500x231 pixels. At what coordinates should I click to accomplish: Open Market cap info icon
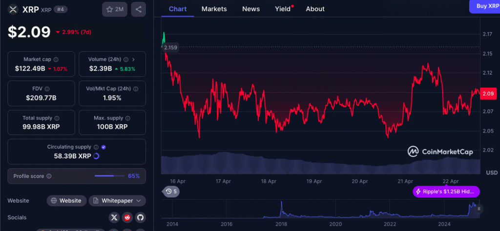[56, 59]
